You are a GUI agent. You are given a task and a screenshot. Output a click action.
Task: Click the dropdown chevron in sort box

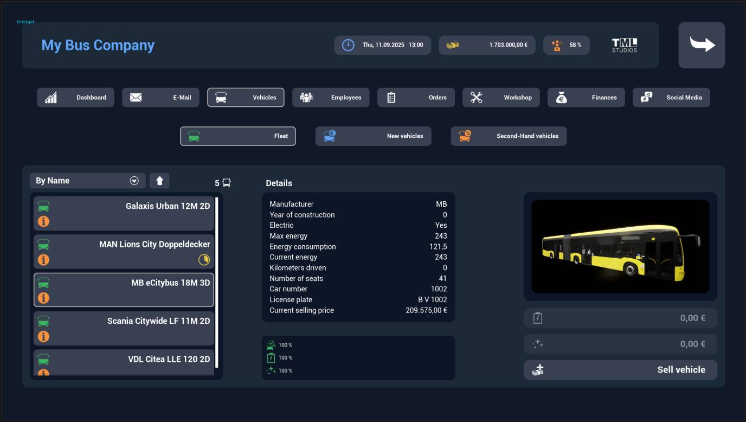134,181
